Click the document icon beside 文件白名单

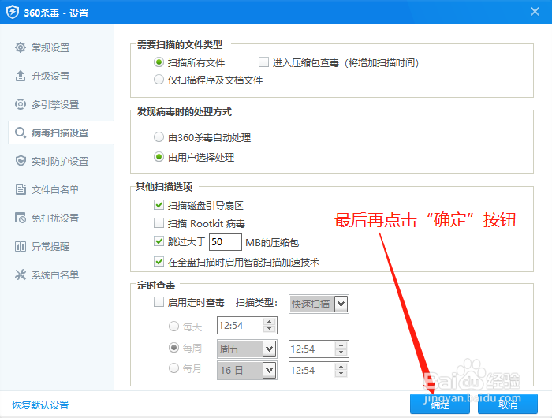pyautogui.click(x=21, y=189)
